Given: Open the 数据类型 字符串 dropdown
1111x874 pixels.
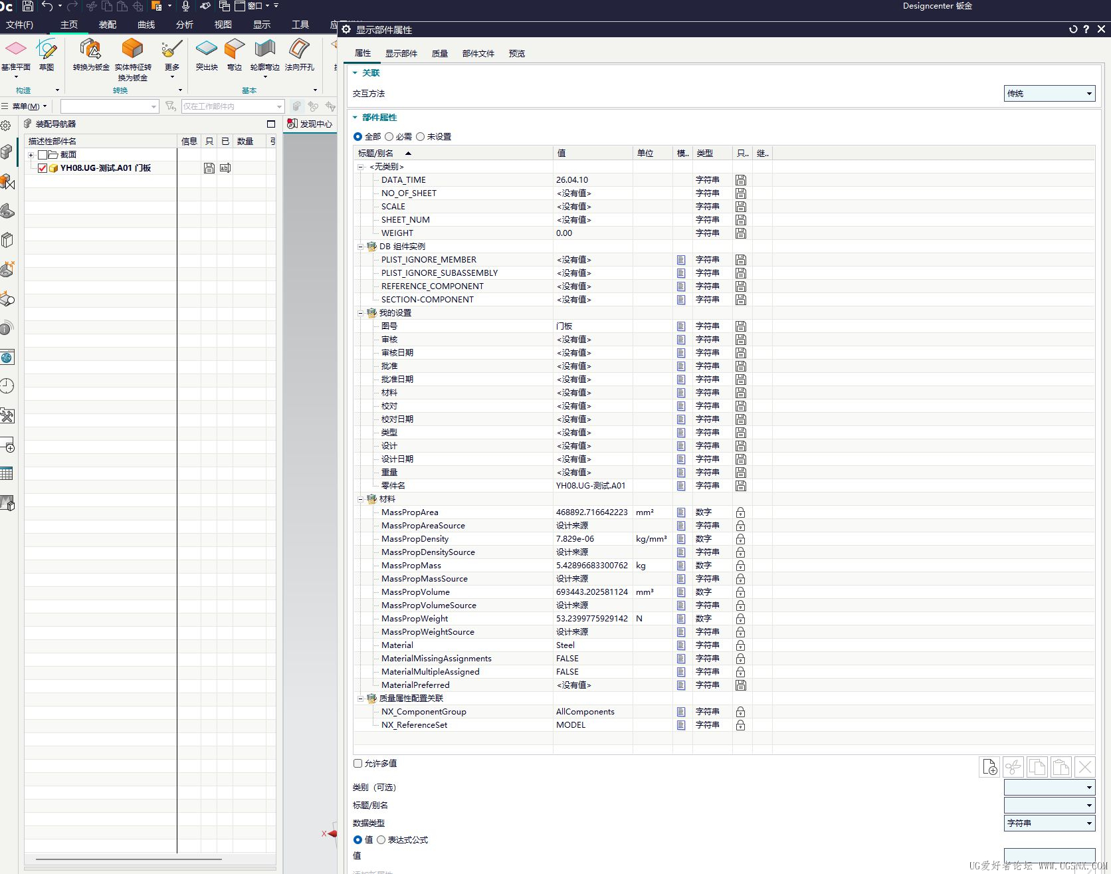Looking at the screenshot, I should tap(1049, 823).
